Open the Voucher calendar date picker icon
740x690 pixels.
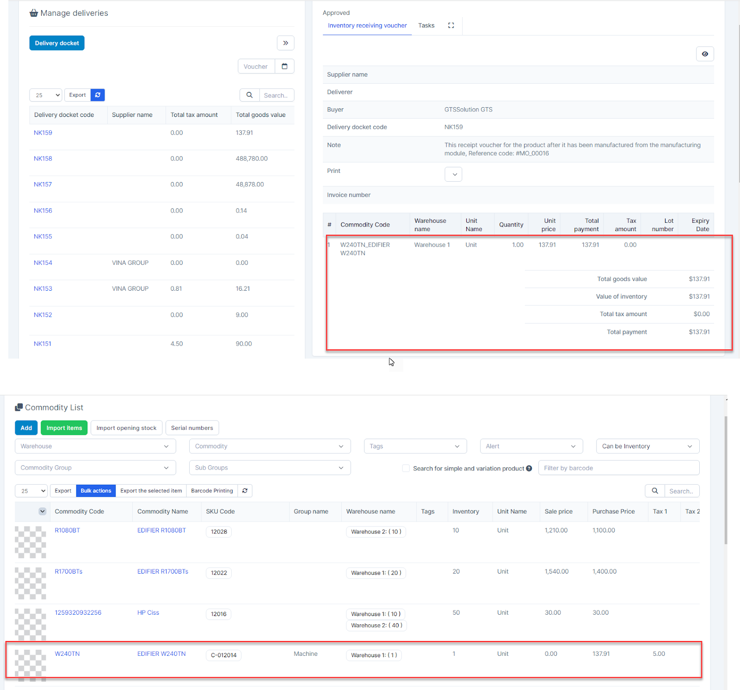(284, 67)
